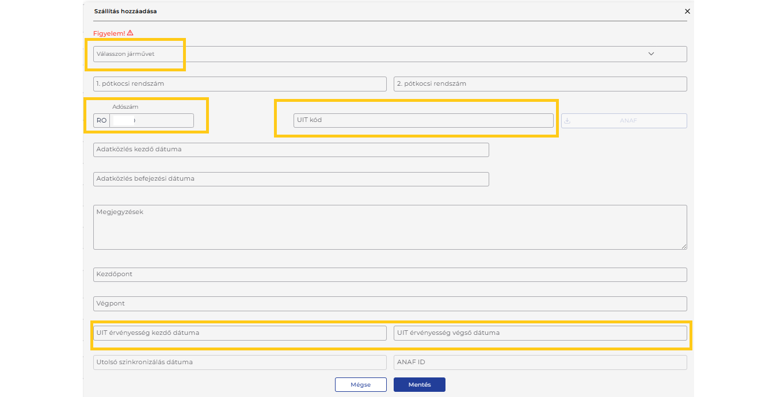Click into the Adószám number field
The image size is (777, 397).
click(151, 120)
